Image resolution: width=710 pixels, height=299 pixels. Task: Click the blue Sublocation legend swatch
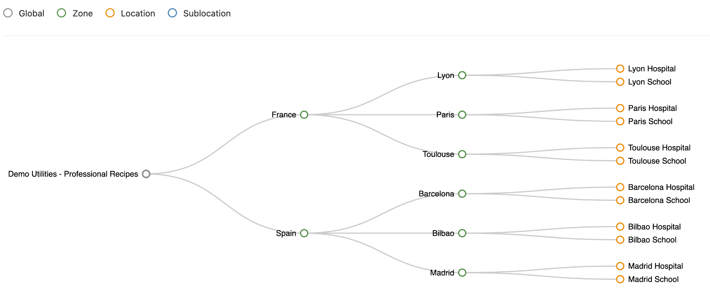[x=172, y=13]
